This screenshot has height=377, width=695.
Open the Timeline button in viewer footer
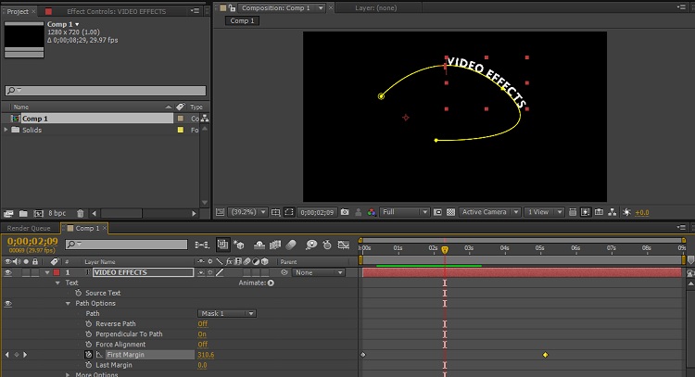pyautogui.click(x=599, y=212)
